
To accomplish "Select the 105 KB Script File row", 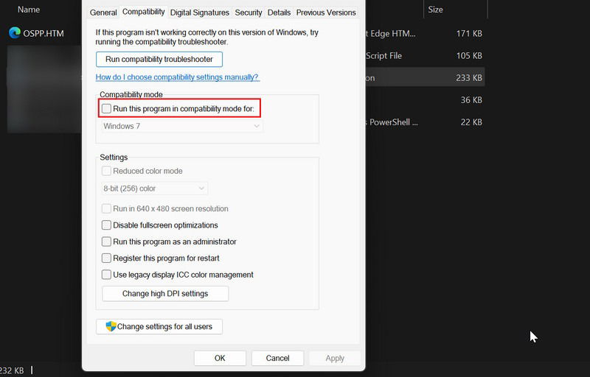I will click(x=425, y=55).
